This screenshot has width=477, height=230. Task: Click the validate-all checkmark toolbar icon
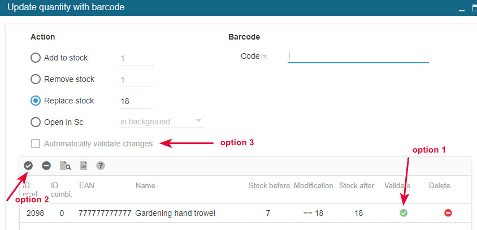click(28, 166)
